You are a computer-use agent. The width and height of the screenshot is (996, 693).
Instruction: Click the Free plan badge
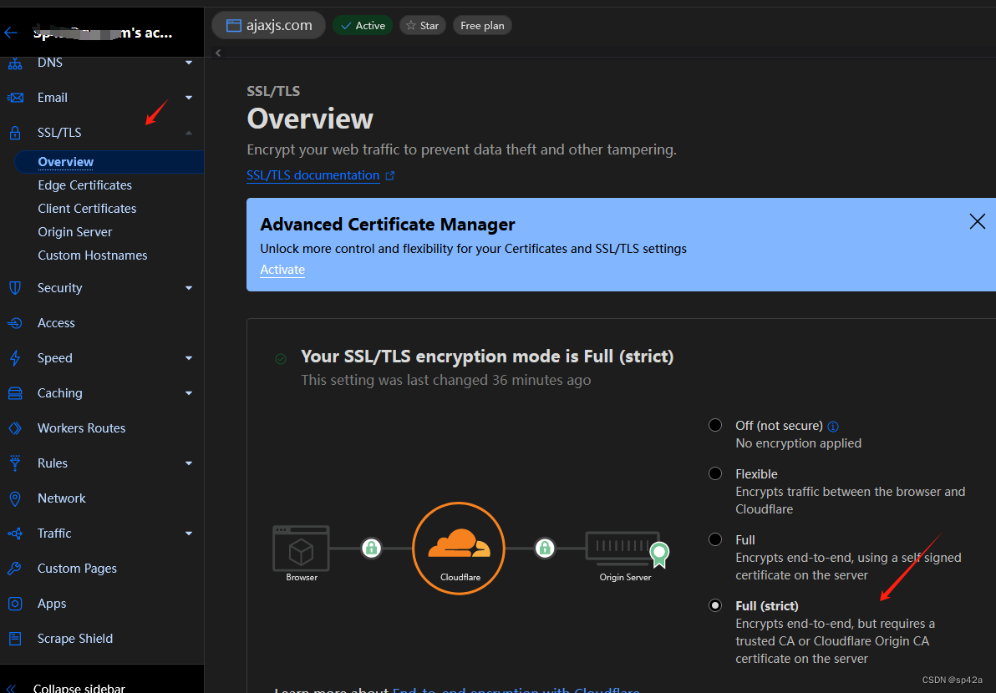(482, 25)
